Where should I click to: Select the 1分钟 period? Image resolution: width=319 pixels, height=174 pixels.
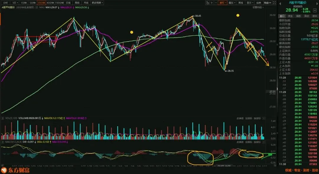point(24,3)
